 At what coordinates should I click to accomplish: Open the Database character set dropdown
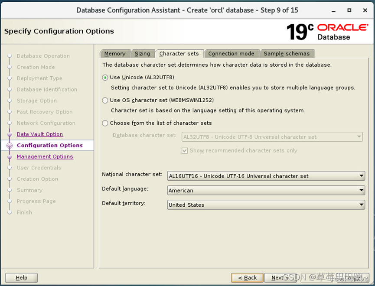[272, 137]
